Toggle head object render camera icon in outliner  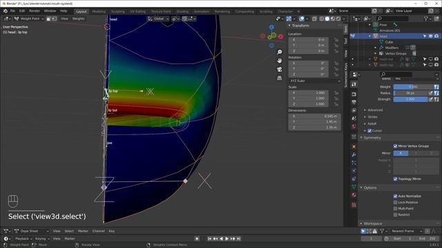click(436, 37)
